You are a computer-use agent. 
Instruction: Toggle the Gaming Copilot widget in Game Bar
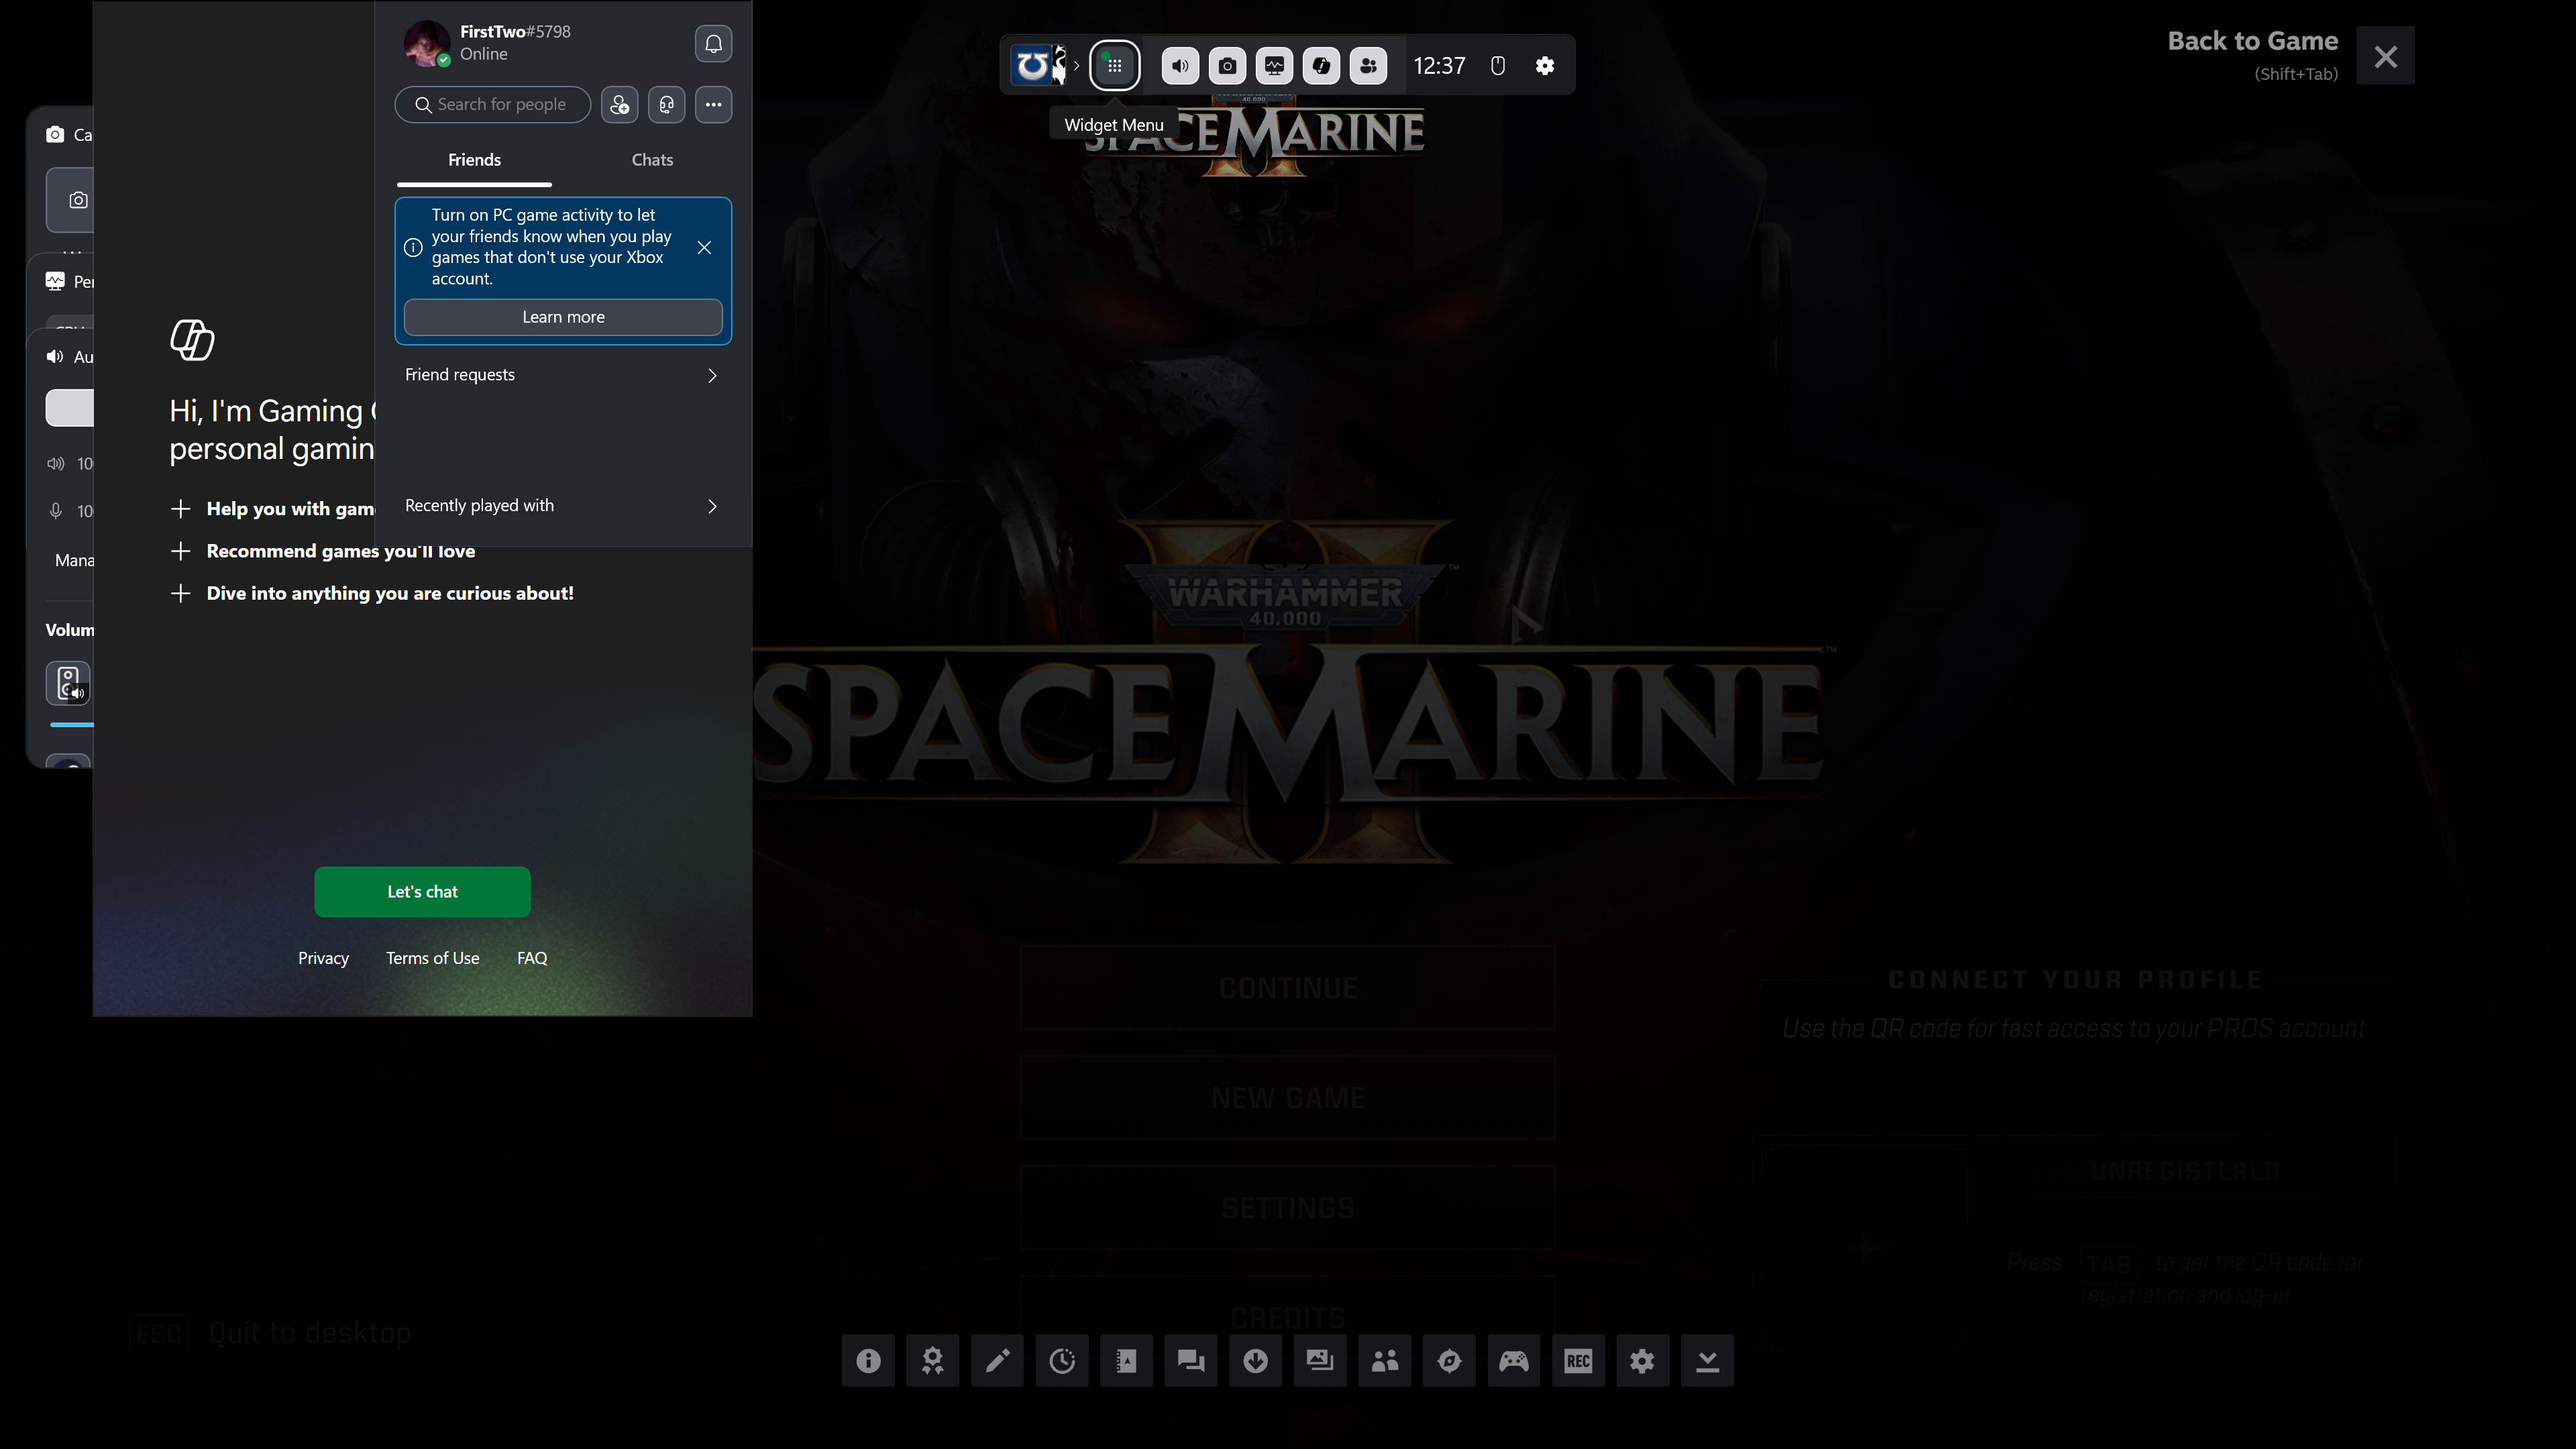[1321, 66]
